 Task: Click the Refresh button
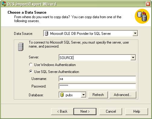coord(98,95)
